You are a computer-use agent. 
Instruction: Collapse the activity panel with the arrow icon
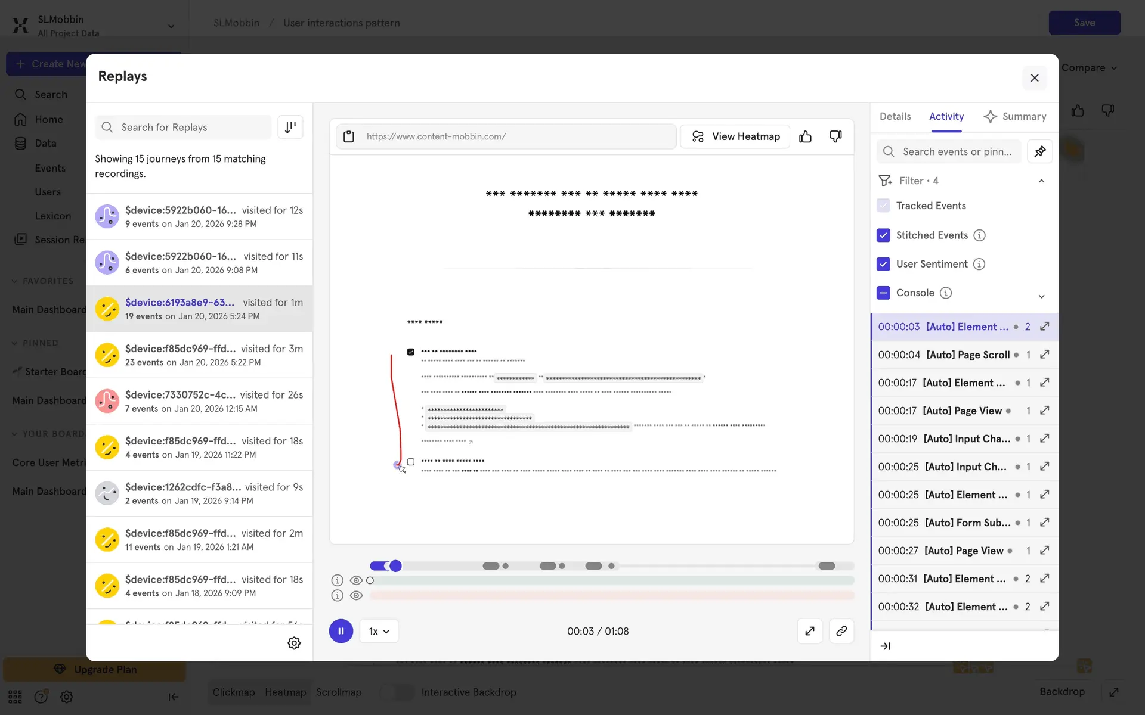pos(886,646)
